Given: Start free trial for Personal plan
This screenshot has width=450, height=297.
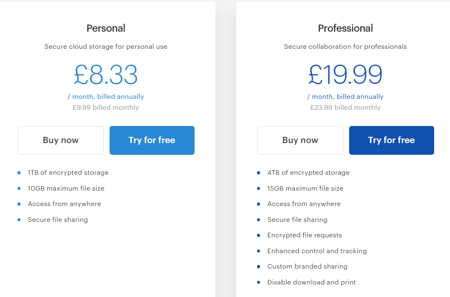Looking at the screenshot, I should [x=152, y=140].
